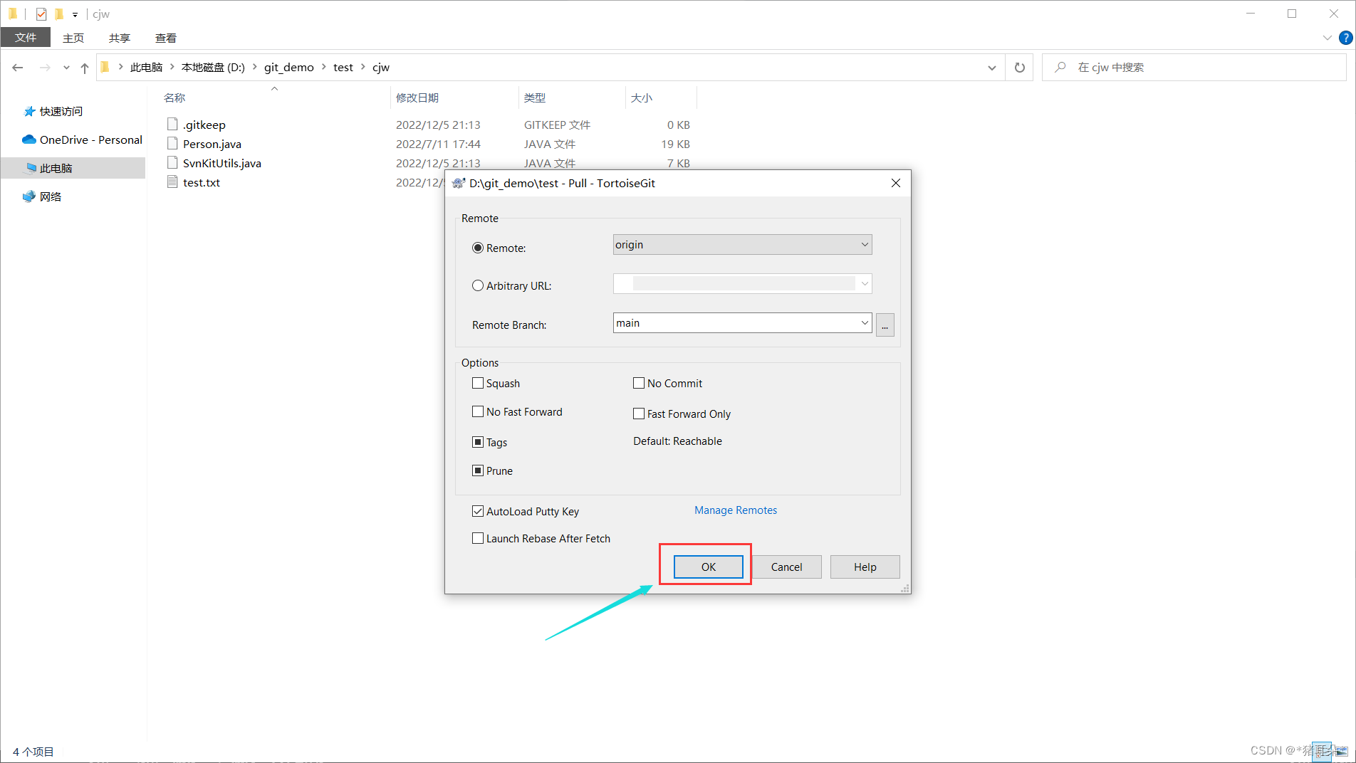Screen dimensions: 1356x763
Task: Click the back navigation arrow
Action: point(17,67)
